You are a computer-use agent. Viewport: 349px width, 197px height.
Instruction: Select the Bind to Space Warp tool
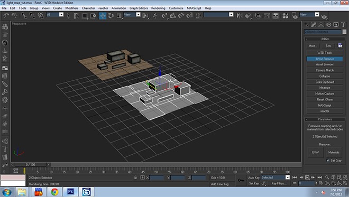(x=41, y=15)
